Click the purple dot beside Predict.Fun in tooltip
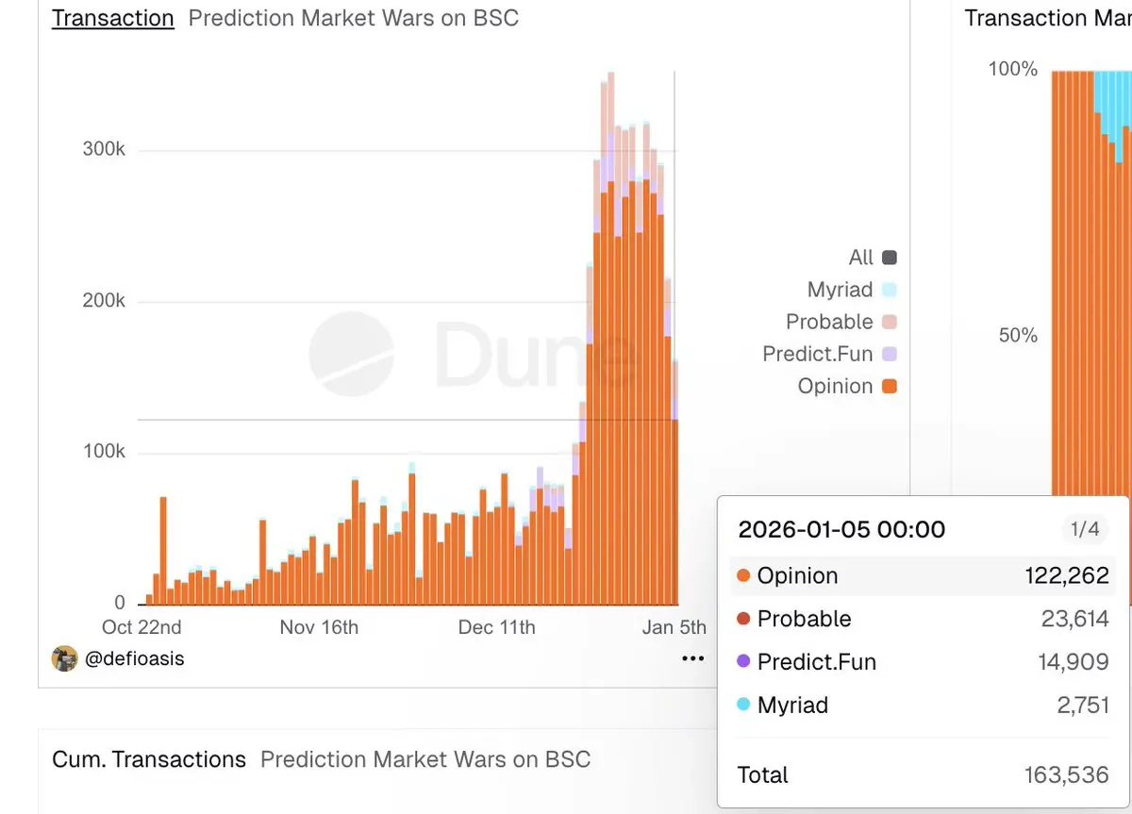 click(743, 663)
